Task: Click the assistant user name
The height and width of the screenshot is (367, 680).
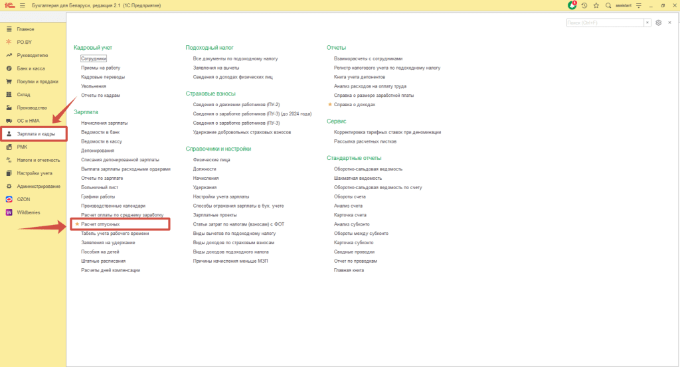Action: (624, 5)
